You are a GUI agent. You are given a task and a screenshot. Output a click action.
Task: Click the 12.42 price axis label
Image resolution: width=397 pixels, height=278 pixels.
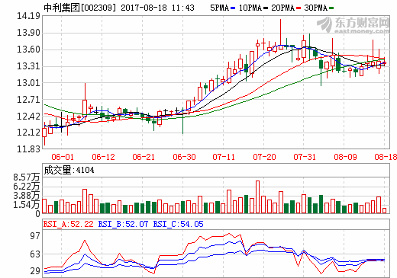[x=28, y=117]
